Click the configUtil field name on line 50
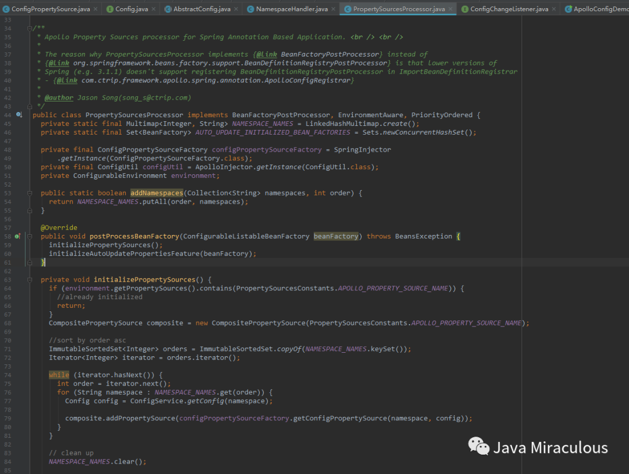 pyautogui.click(x=162, y=167)
